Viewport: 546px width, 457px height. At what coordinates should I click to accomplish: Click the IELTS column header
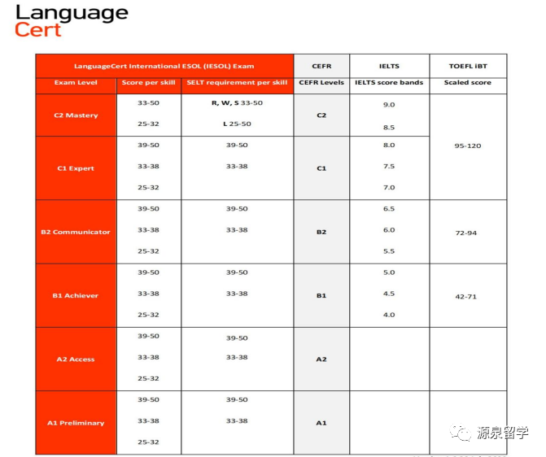click(x=389, y=66)
